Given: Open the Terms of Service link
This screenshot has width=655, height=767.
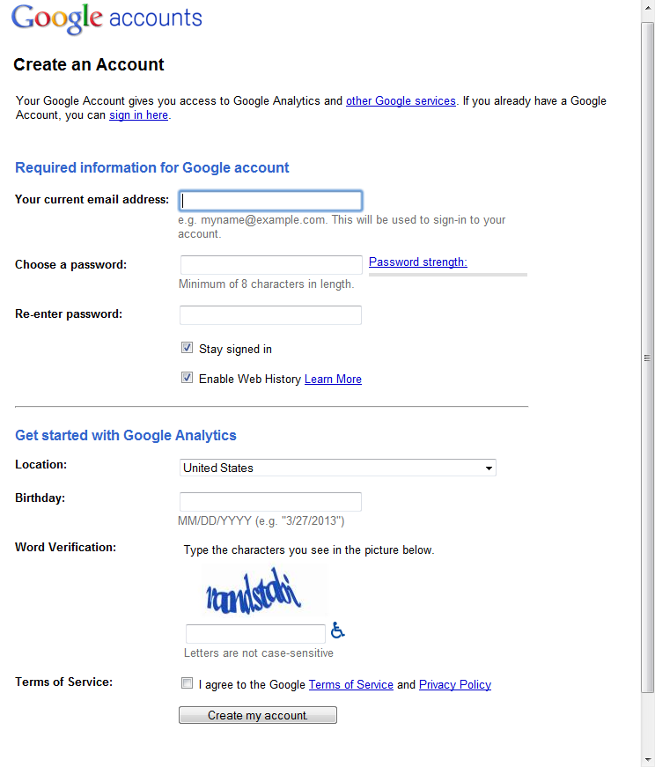Looking at the screenshot, I should click(350, 684).
